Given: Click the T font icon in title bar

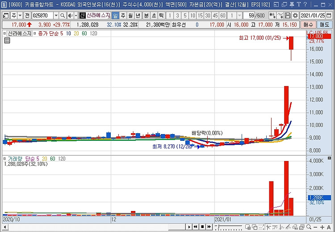Looking at the screenshot, I should click(299, 4).
